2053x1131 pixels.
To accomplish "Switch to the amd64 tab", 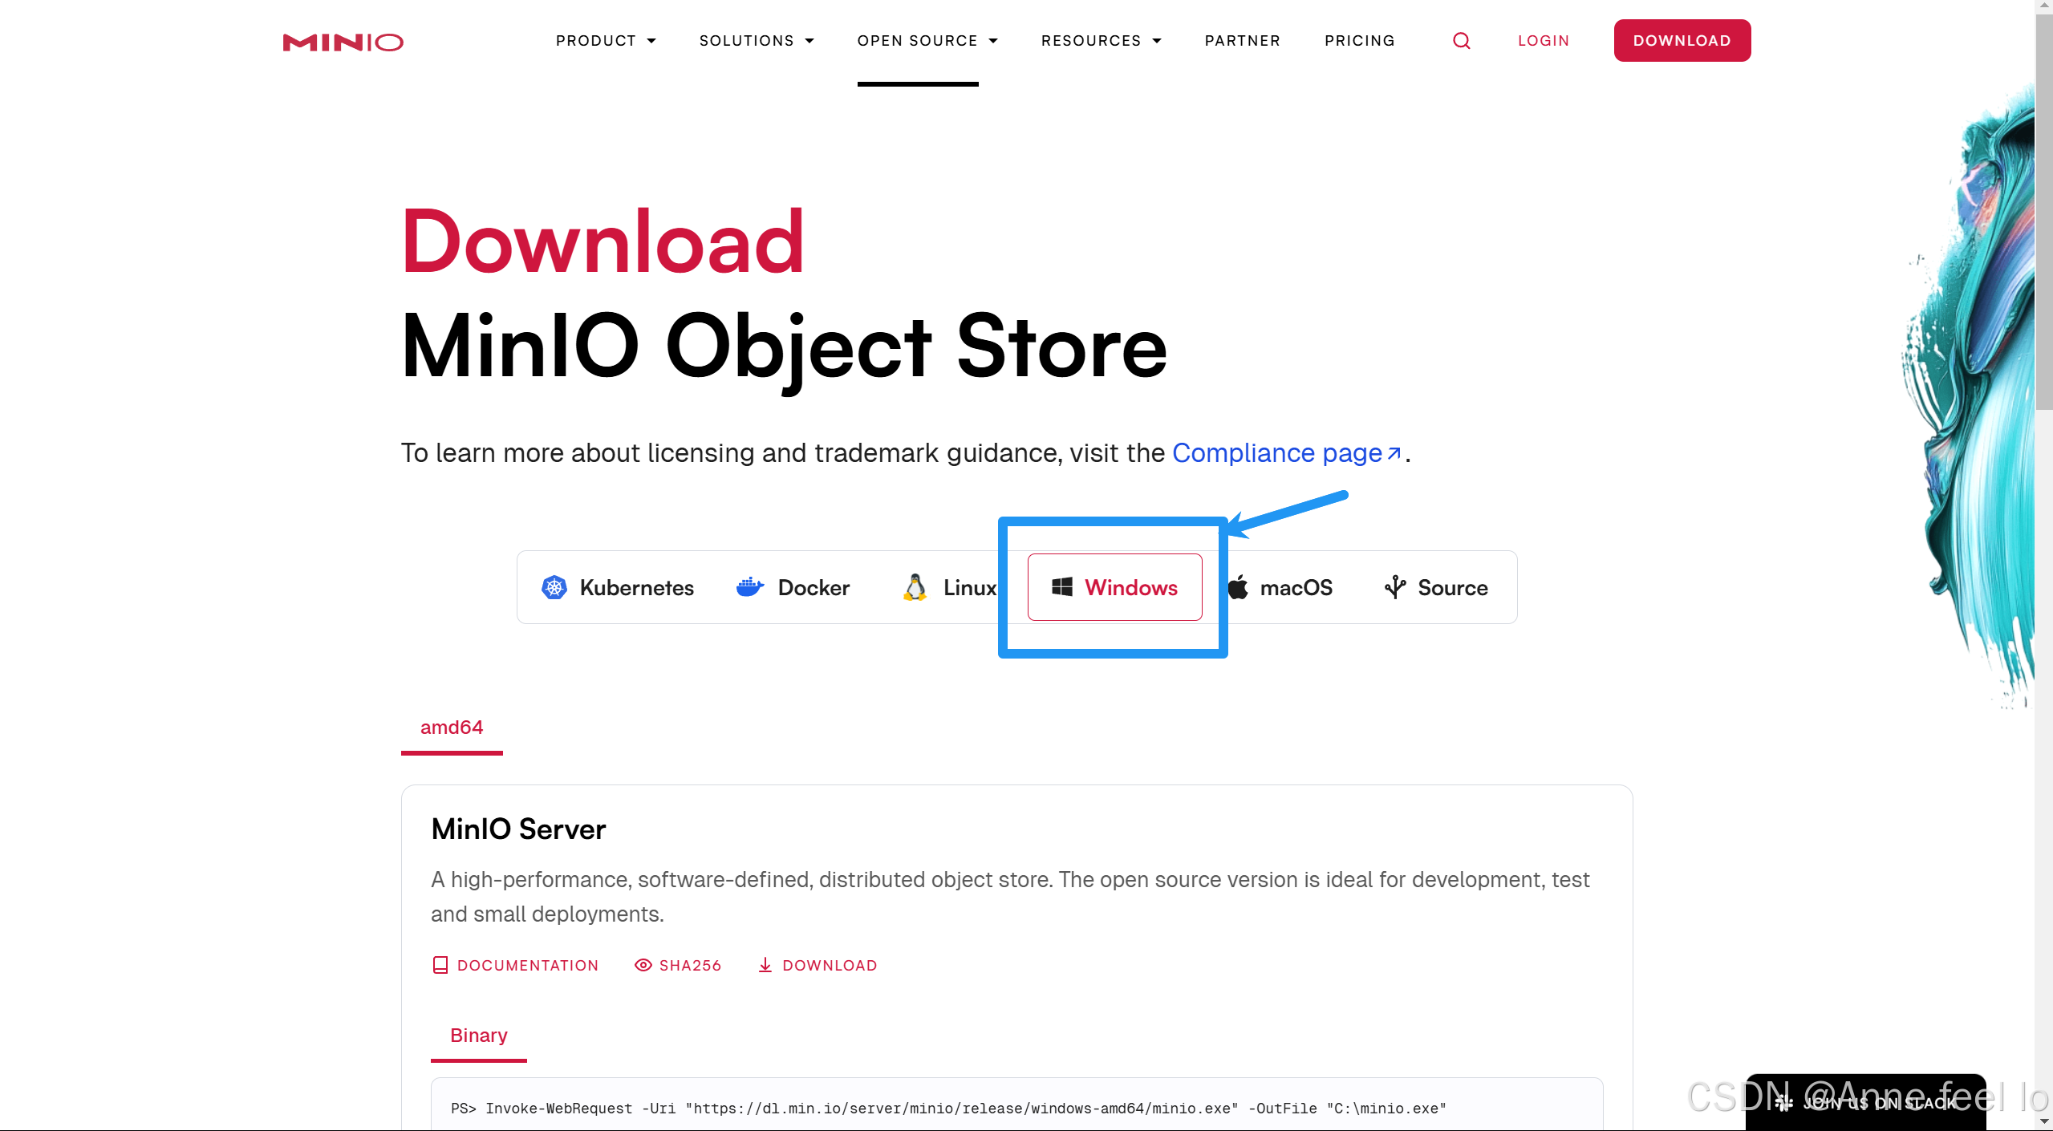I will point(451,727).
